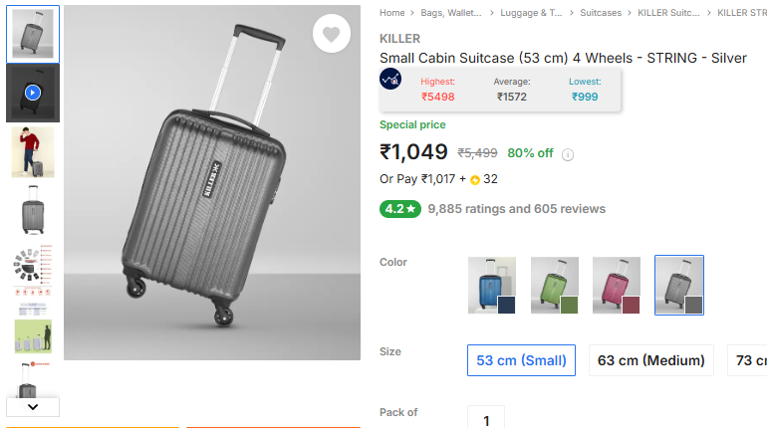Select the 73 cm size option

(x=748, y=360)
